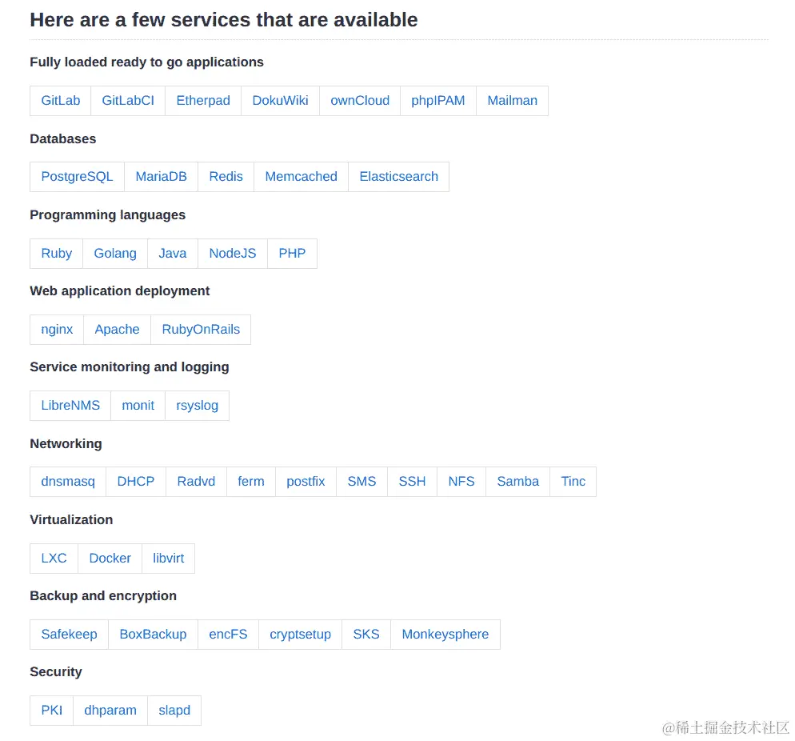The height and width of the screenshot is (741, 795).
Task: Select the DokuWiki link
Action: [280, 101]
